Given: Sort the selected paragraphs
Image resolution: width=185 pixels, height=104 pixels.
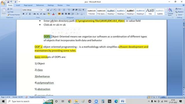Looking at the screenshot, I should 80,10.
